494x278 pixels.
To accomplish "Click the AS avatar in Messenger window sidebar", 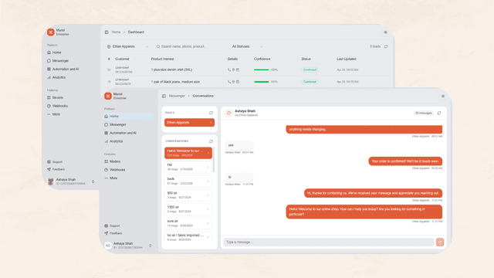I will (108, 246).
